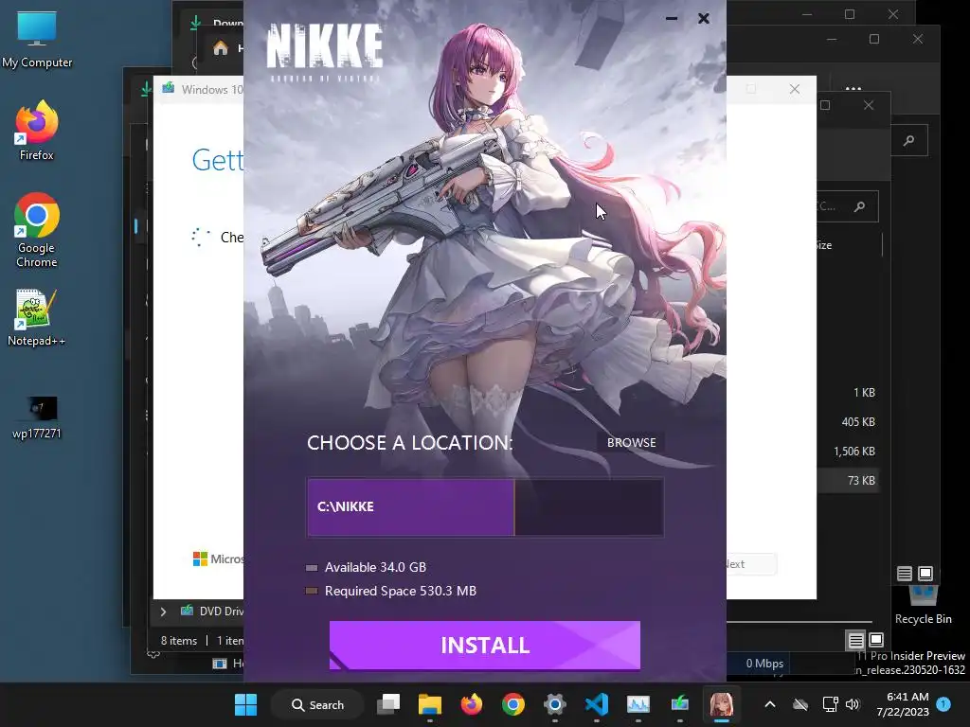
Task: Switch to NIKKE installer taskbar icon
Action: [x=721, y=704]
